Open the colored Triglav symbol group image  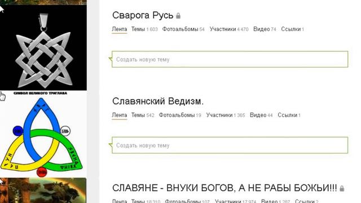[x=43, y=134]
